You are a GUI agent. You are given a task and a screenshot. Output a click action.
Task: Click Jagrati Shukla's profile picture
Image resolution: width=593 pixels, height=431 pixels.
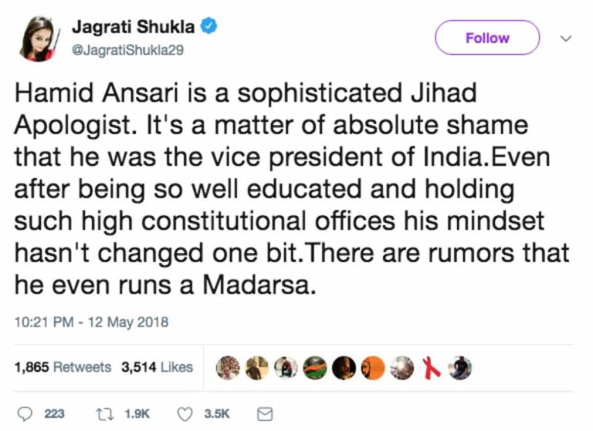coord(34,37)
